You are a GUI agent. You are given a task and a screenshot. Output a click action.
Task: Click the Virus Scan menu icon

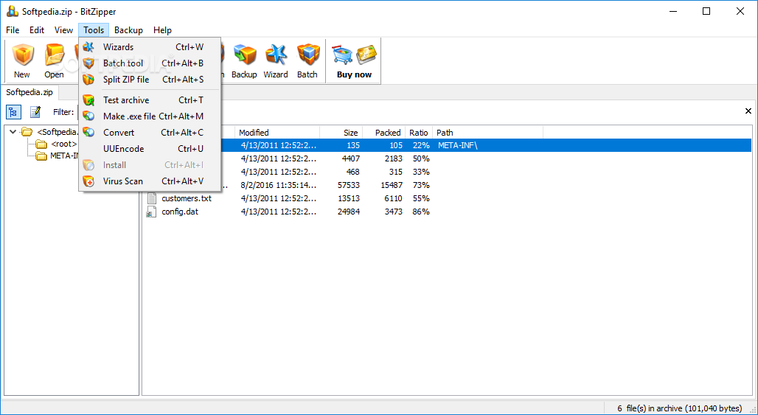pos(88,181)
